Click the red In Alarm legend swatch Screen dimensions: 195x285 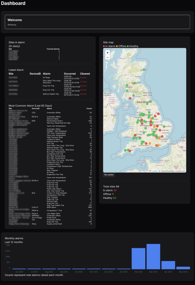(x=104, y=46)
